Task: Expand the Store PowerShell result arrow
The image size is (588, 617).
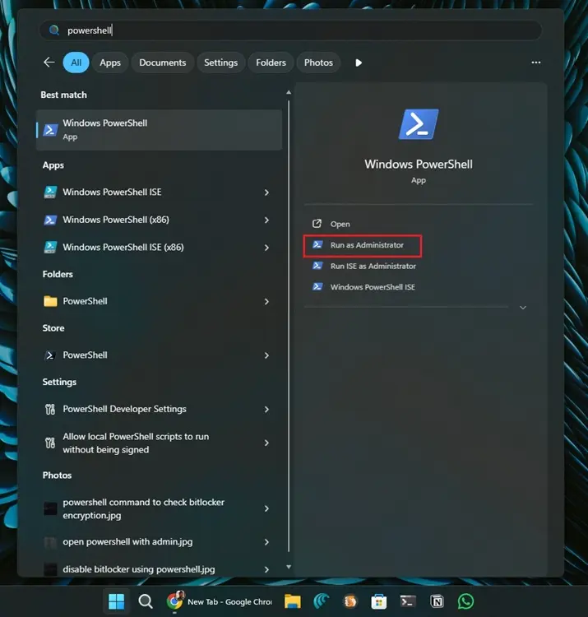Action: 266,355
